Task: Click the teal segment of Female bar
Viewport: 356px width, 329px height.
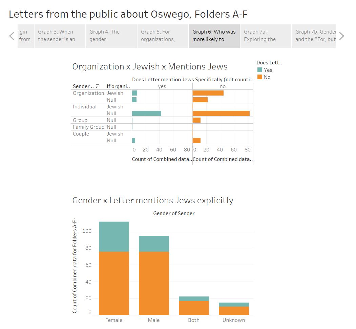Action: click(x=114, y=237)
